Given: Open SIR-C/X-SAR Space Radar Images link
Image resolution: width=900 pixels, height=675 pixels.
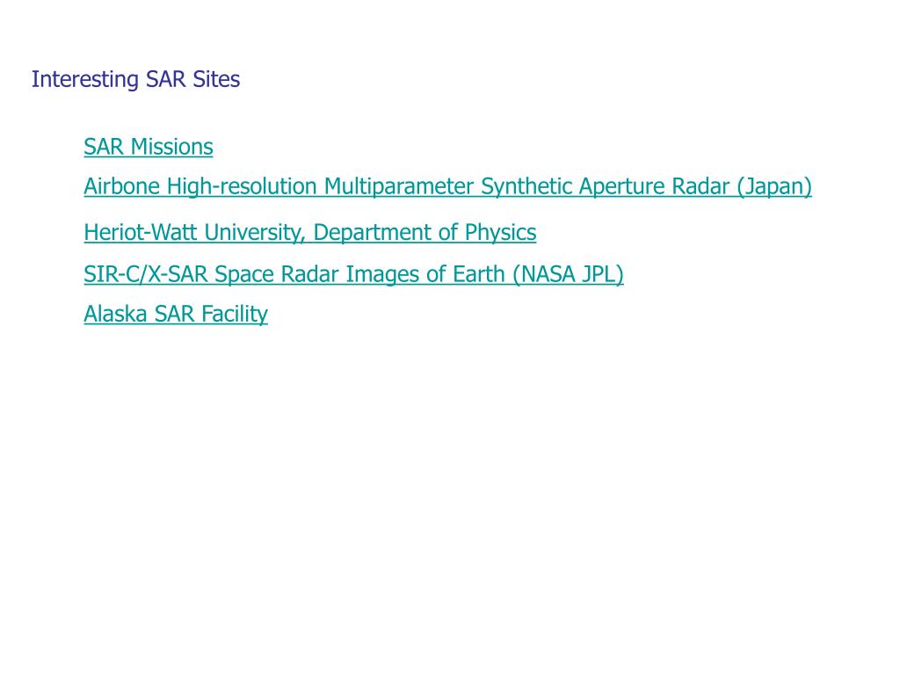Looking at the screenshot, I should (x=353, y=274).
